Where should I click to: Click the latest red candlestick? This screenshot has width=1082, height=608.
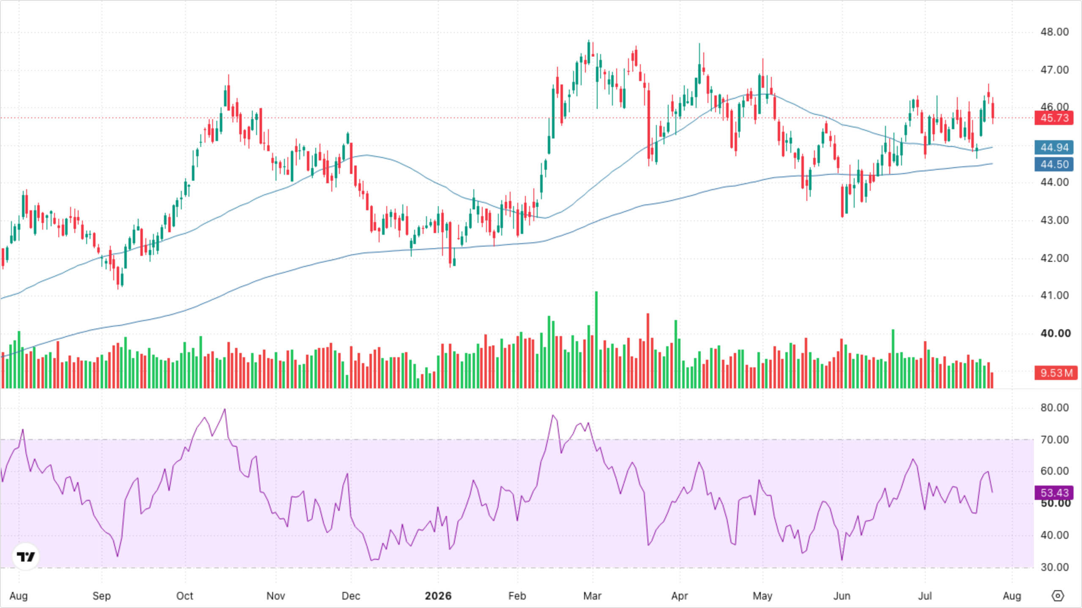(993, 111)
